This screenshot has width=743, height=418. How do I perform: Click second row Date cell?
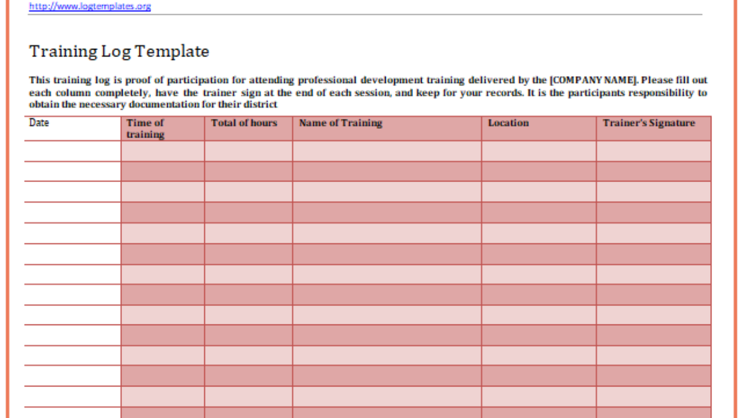click(x=72, y=172)
